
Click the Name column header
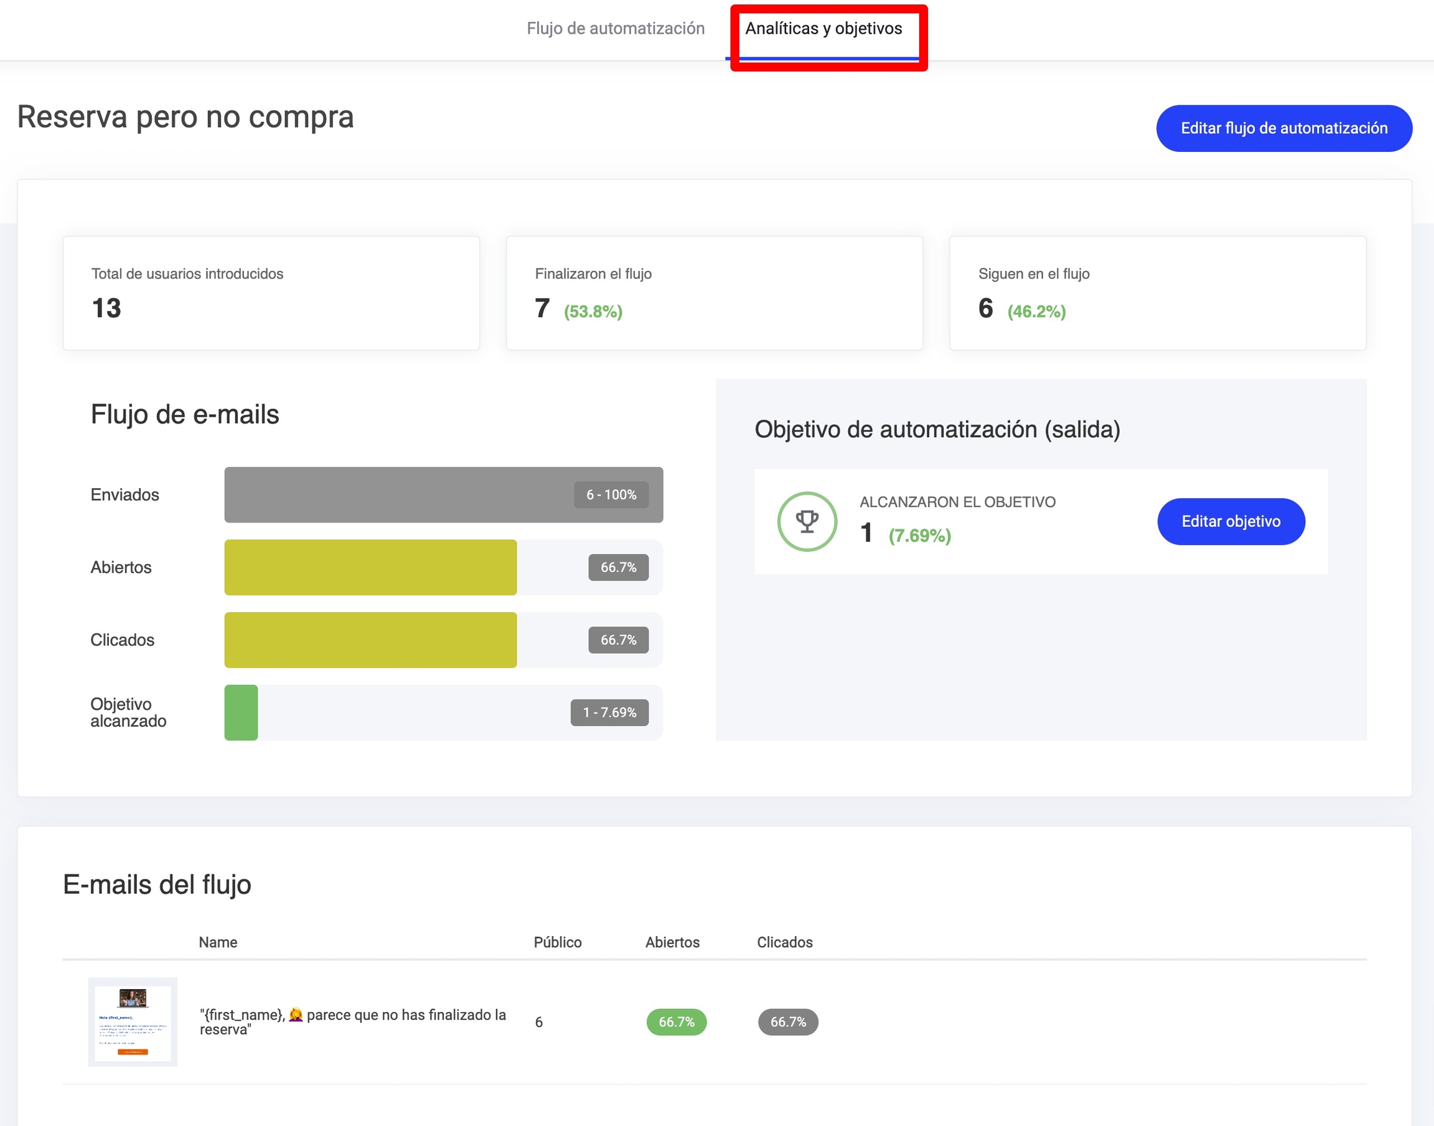[x=217, y=942]
